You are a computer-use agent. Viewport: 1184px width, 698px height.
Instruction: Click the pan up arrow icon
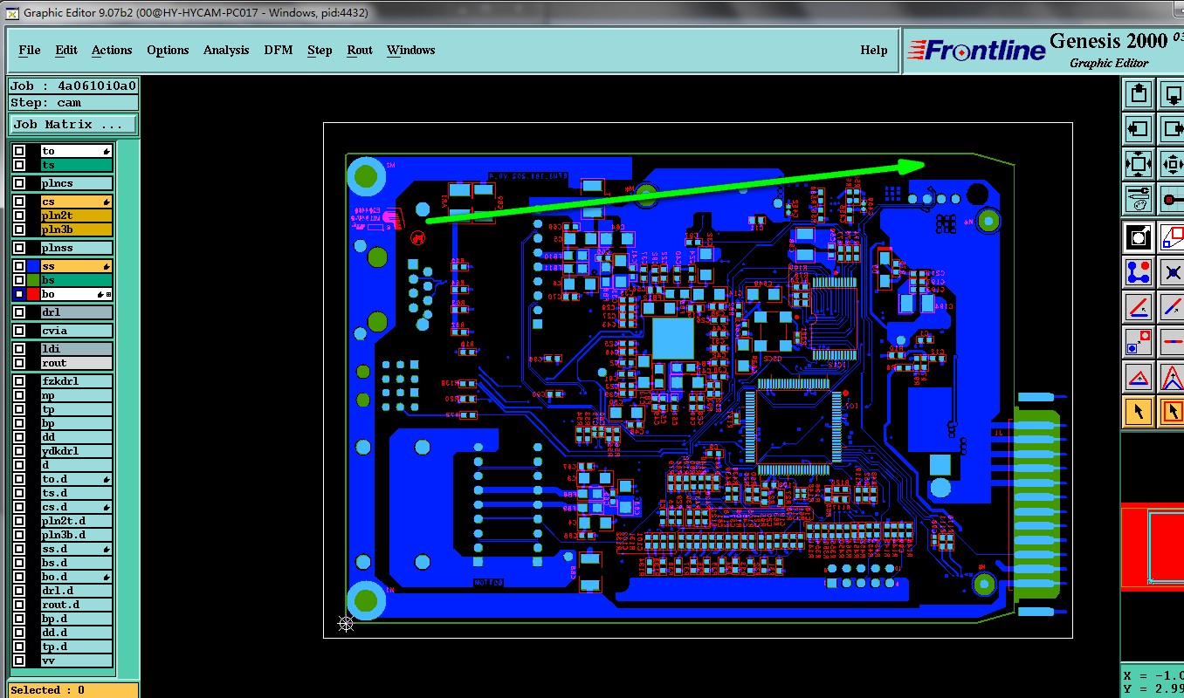tap(1138, 93)
